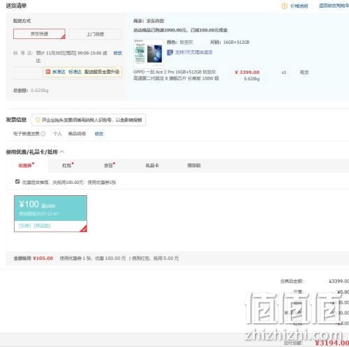
Task: Click the 价格说明 info icon
Action: coord(284,6)
